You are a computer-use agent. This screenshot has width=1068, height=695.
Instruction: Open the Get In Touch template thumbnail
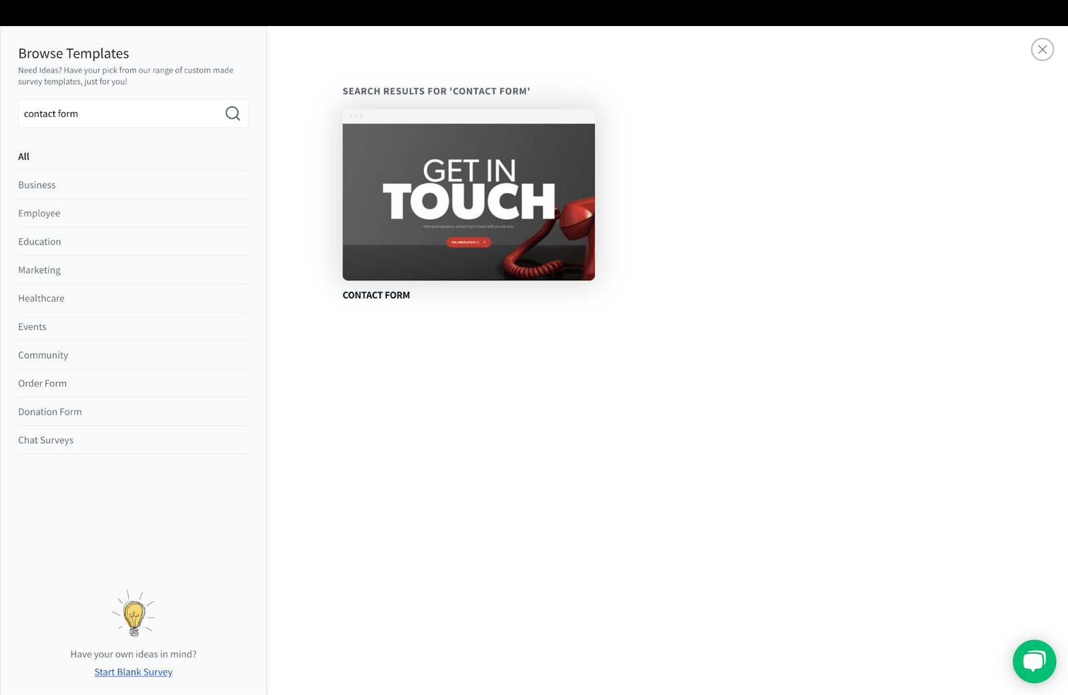click(x=469, y=195)
